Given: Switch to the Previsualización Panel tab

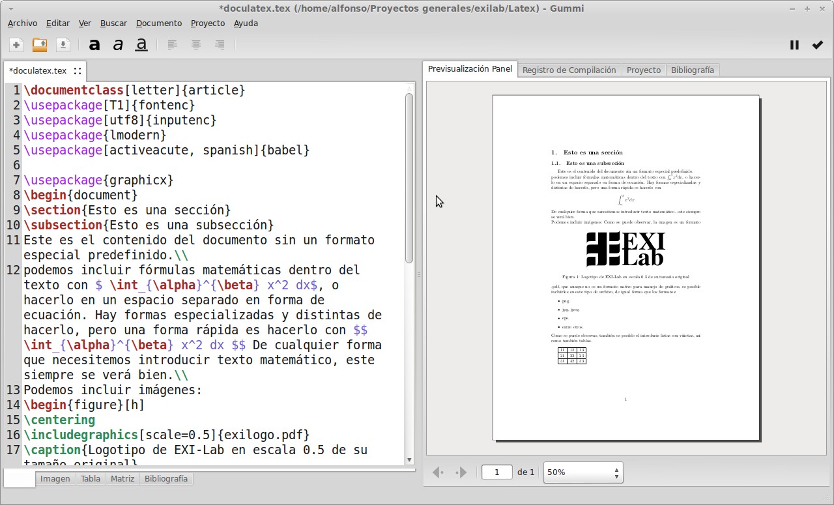Looking at the screenshot, I should (x=470, y=69).
